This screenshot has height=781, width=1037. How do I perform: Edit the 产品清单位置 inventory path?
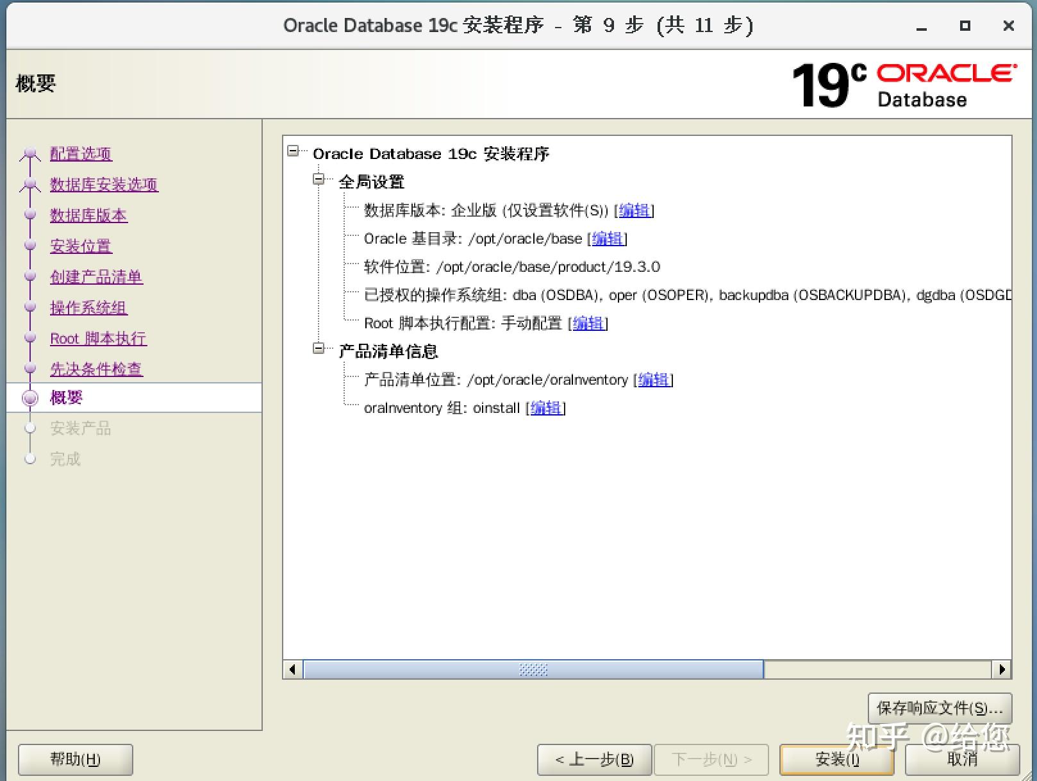(x=653, y=379)
